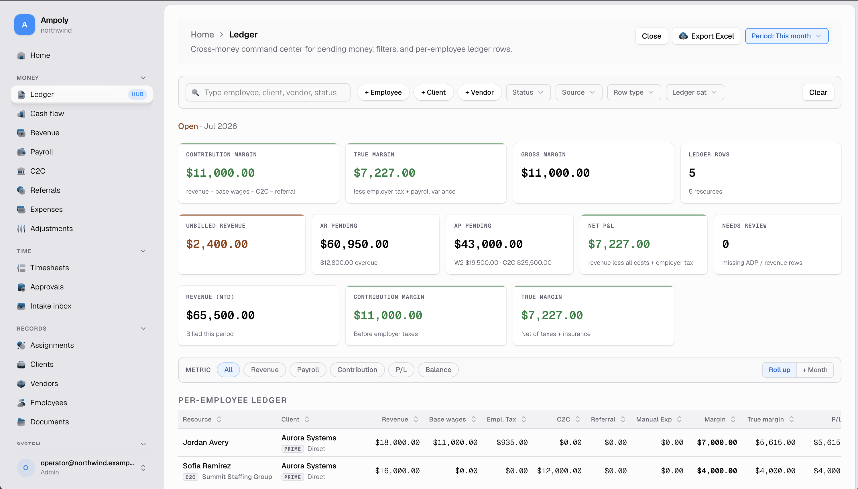Click the employee, client, vendor search field
Screen dimensions: 858x489
pos(268,92)
